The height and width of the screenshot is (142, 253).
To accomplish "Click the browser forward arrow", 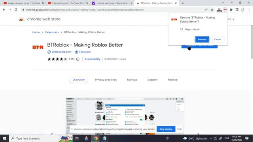I will [10, 9].
